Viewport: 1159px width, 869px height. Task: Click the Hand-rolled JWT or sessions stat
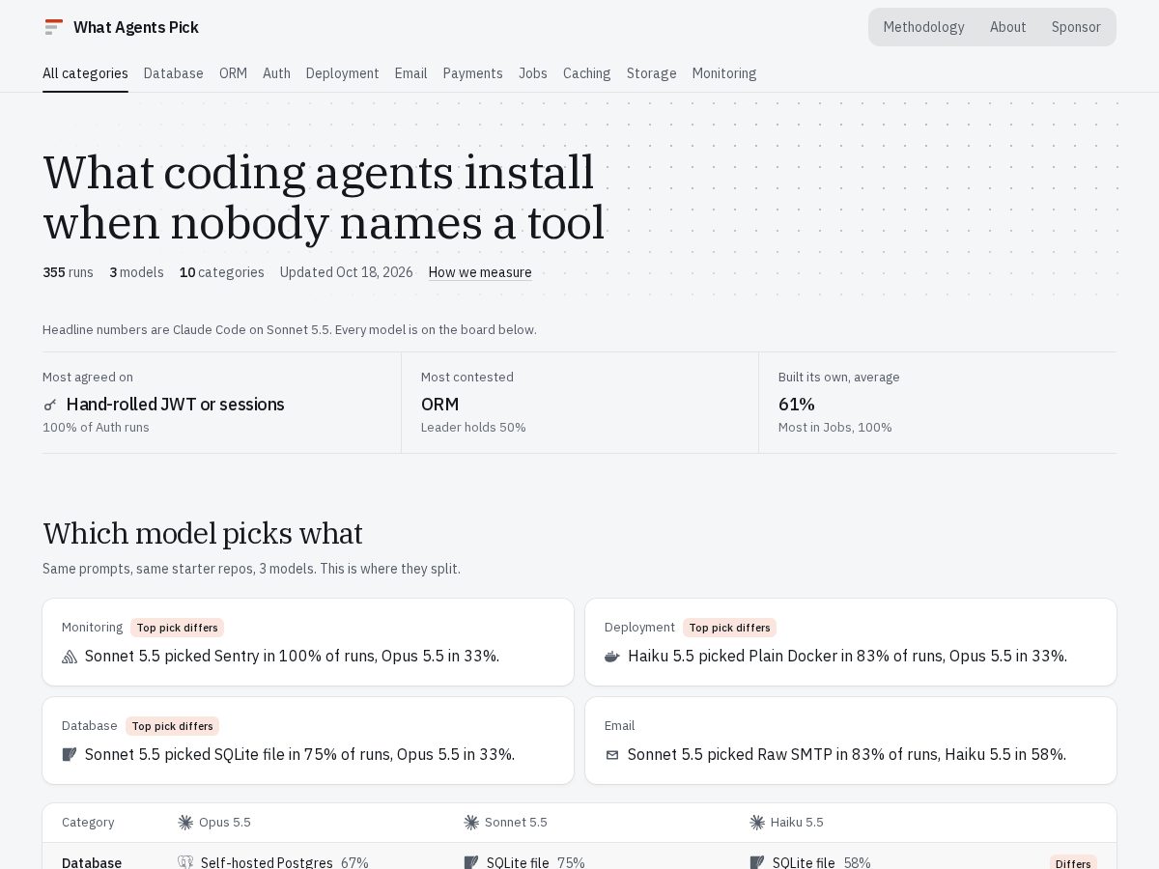coord(175,405)
